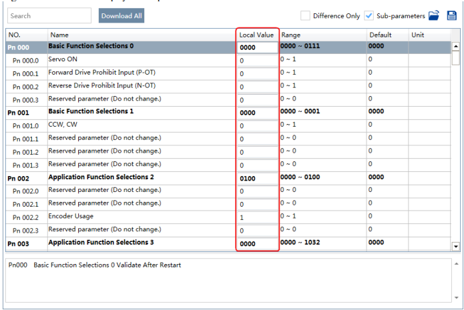Click the Name column header
The image size is (464, 310).
[x=142, y=35]
